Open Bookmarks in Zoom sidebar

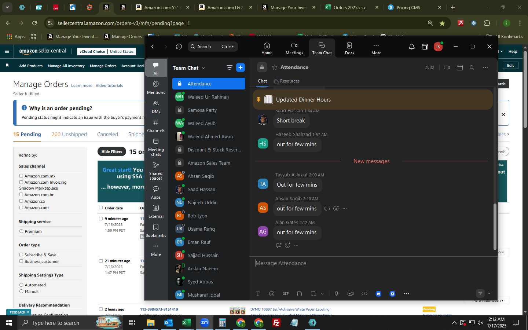click(x=156, y=231)
